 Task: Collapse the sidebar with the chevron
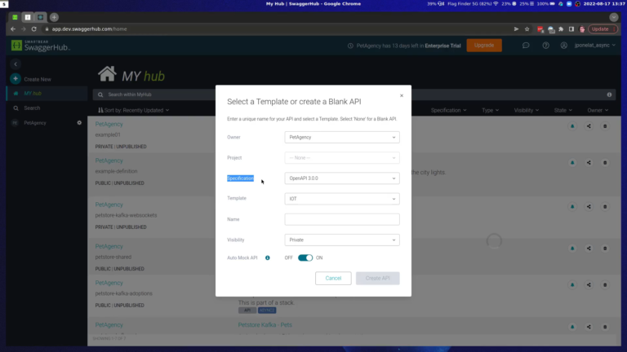(16, 64)
